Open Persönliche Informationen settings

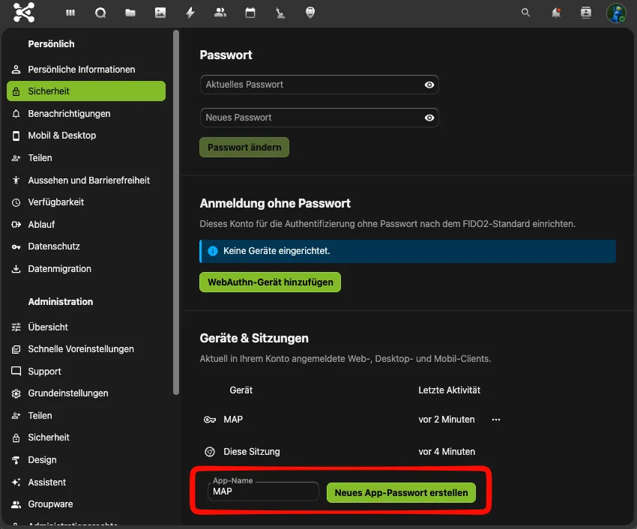(86, 70)
